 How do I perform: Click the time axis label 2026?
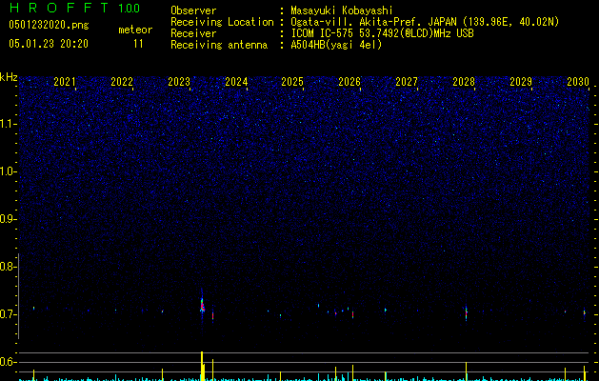(349, 81)
